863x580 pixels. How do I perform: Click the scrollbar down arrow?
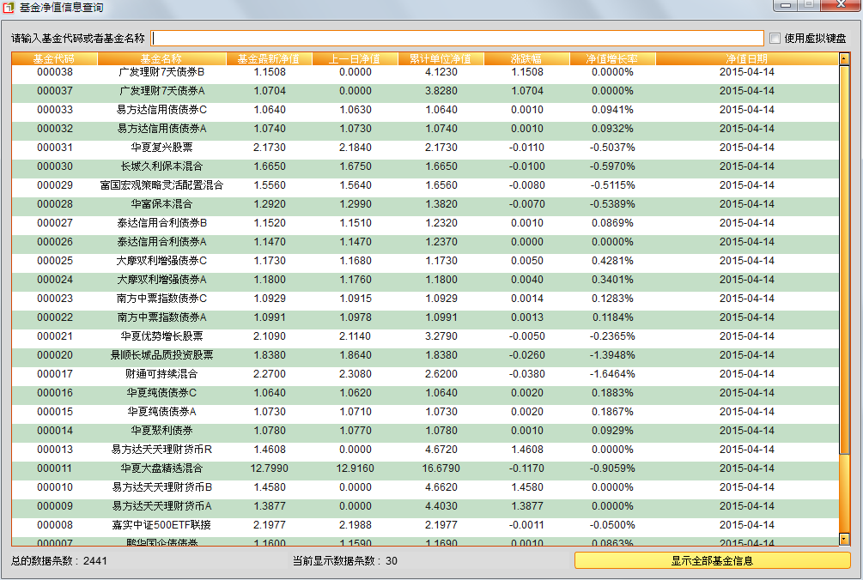[844, 539]
